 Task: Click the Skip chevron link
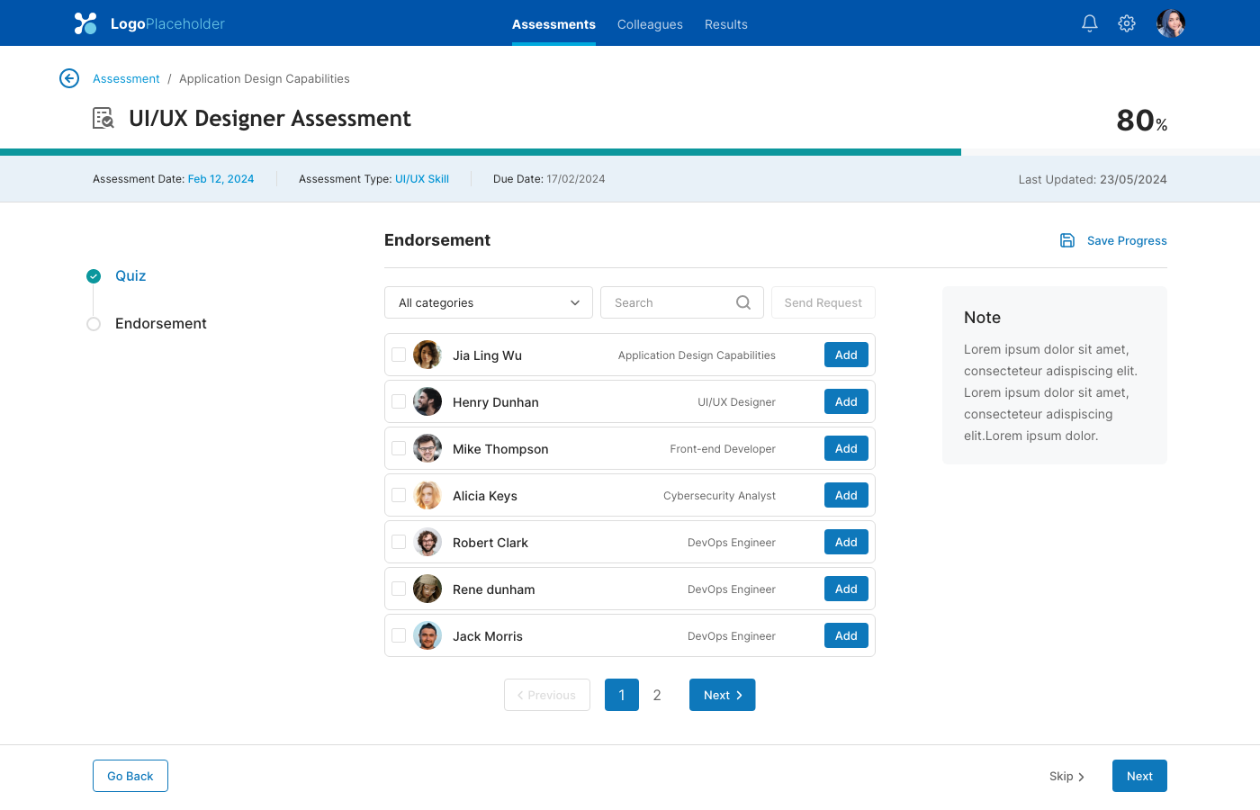pos(1066,776)
